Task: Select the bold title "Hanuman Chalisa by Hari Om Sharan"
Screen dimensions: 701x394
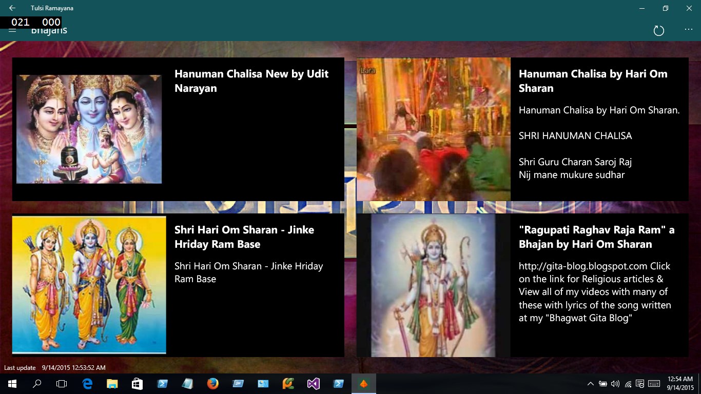Action: pyautogui.click(x=593, y=81)
